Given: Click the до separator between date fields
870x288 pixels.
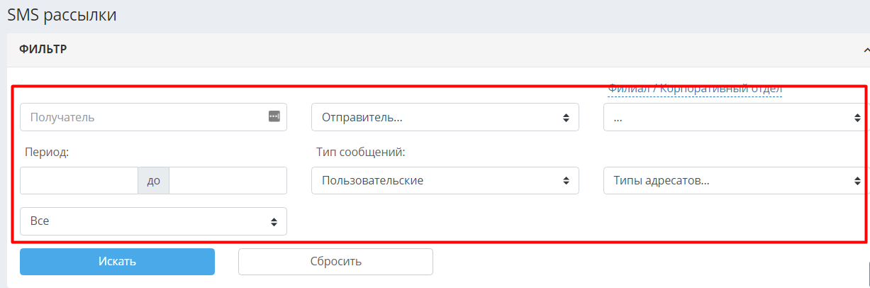Looking at the screenshot, I should 154,181.
